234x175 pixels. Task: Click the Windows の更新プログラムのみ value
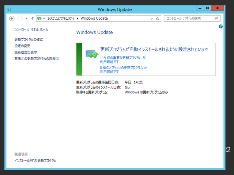click(146, 92)
